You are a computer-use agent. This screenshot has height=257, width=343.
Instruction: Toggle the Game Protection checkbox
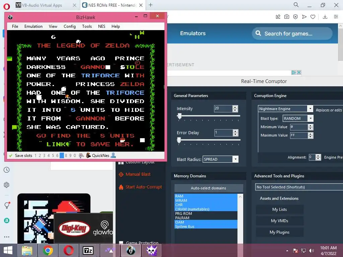[x=121, y=243]
